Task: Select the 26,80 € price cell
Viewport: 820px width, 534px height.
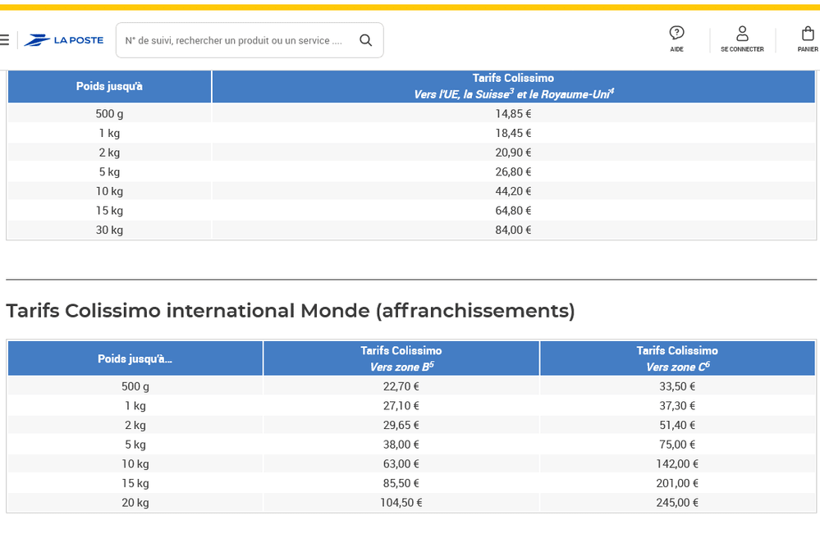Action: pos(513,171)
